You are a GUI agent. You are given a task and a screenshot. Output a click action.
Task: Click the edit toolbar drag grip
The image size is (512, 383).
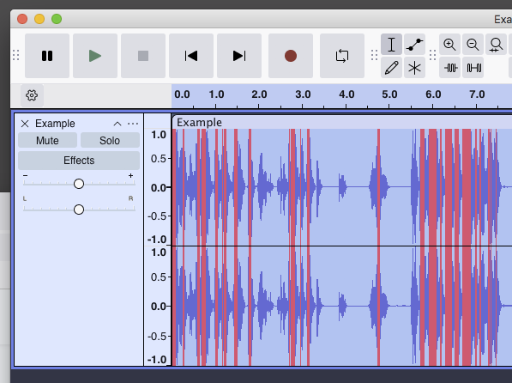tap(432, 55)
